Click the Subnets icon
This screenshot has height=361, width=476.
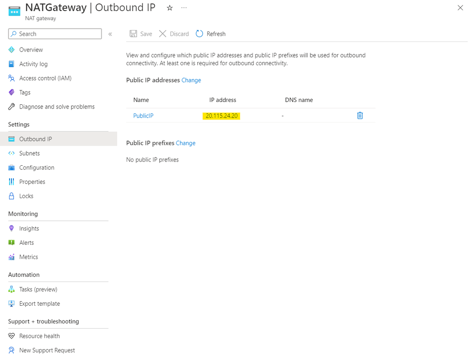[x=11, y=153]
